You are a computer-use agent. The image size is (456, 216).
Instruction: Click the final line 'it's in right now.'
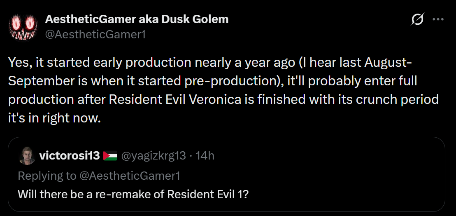tap(54, 118)
